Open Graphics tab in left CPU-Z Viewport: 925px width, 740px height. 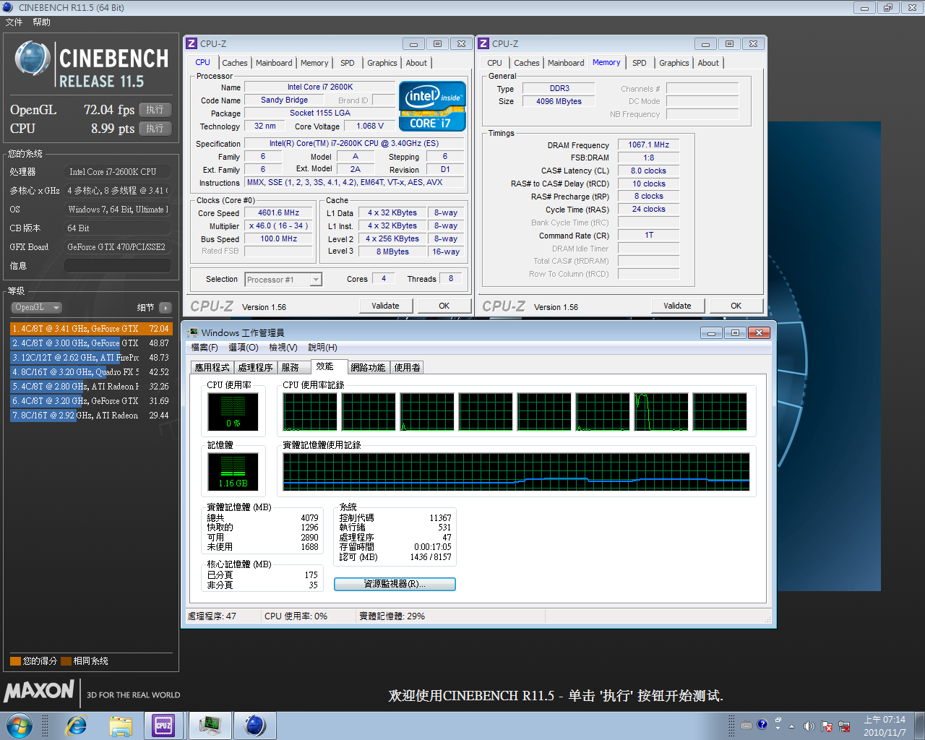click(x=382, y=63)
